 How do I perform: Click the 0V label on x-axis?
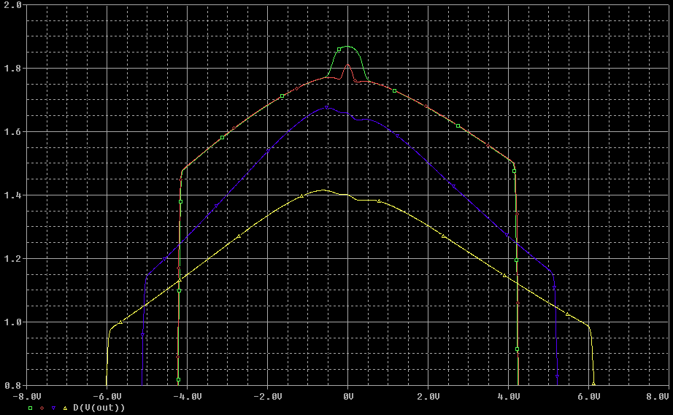(348, 397)
